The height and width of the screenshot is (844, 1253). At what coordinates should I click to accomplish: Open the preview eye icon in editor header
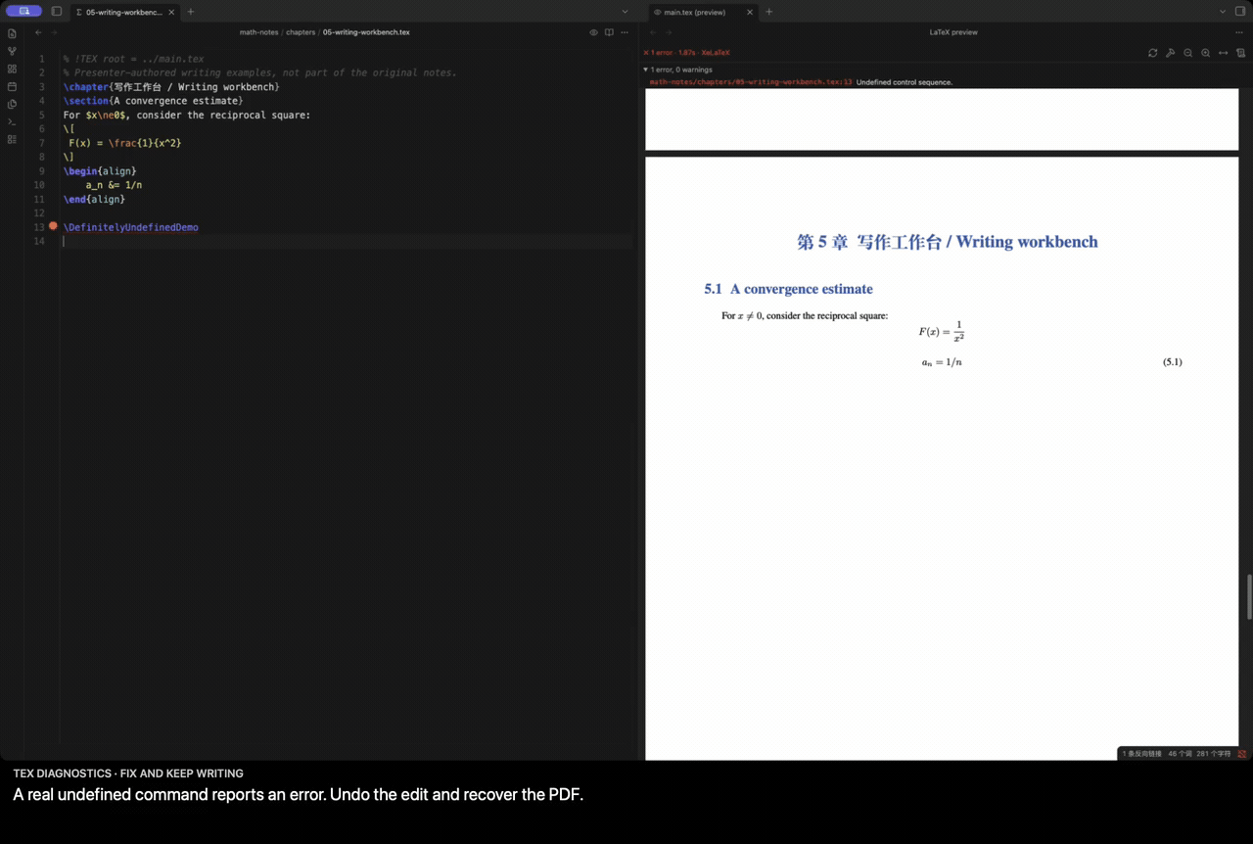click(x=593, y=32)
